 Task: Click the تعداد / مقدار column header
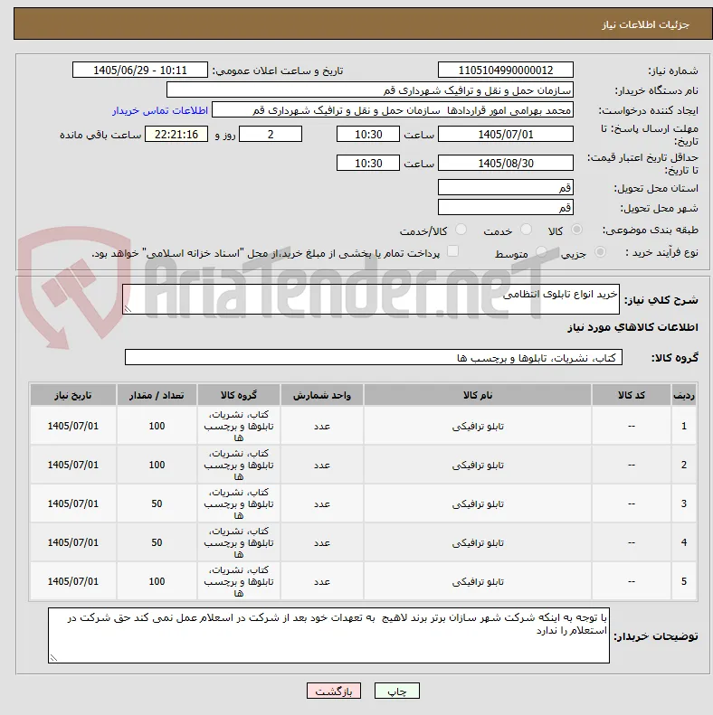157,395
